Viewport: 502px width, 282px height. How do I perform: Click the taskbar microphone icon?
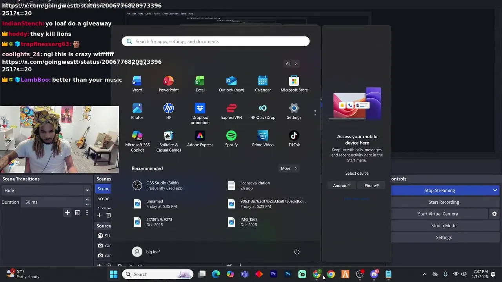tap(445, 274)
